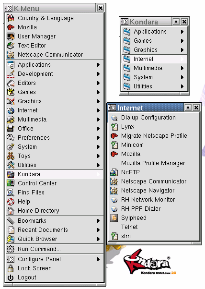Click the Dialup Configuration icon
This screenshot has height=289, width=205.
[114, 118]
